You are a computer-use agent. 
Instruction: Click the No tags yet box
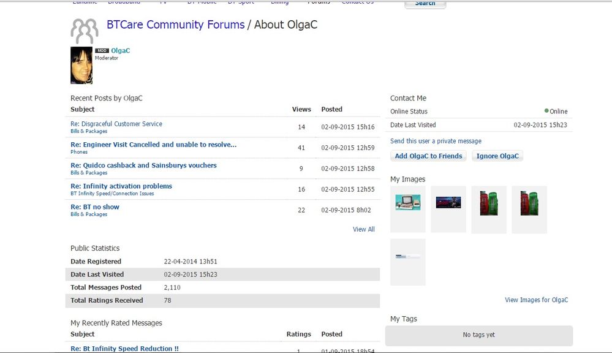(479, 335)
